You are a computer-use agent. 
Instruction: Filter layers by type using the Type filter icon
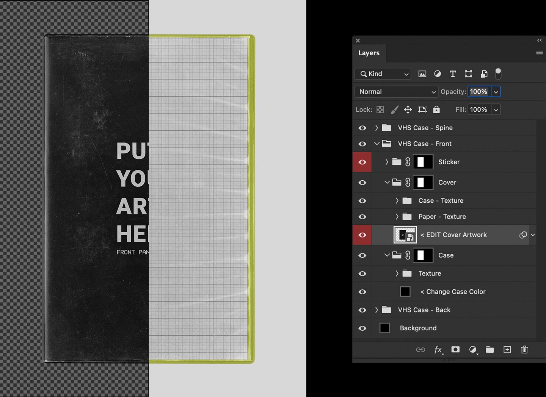453,74
